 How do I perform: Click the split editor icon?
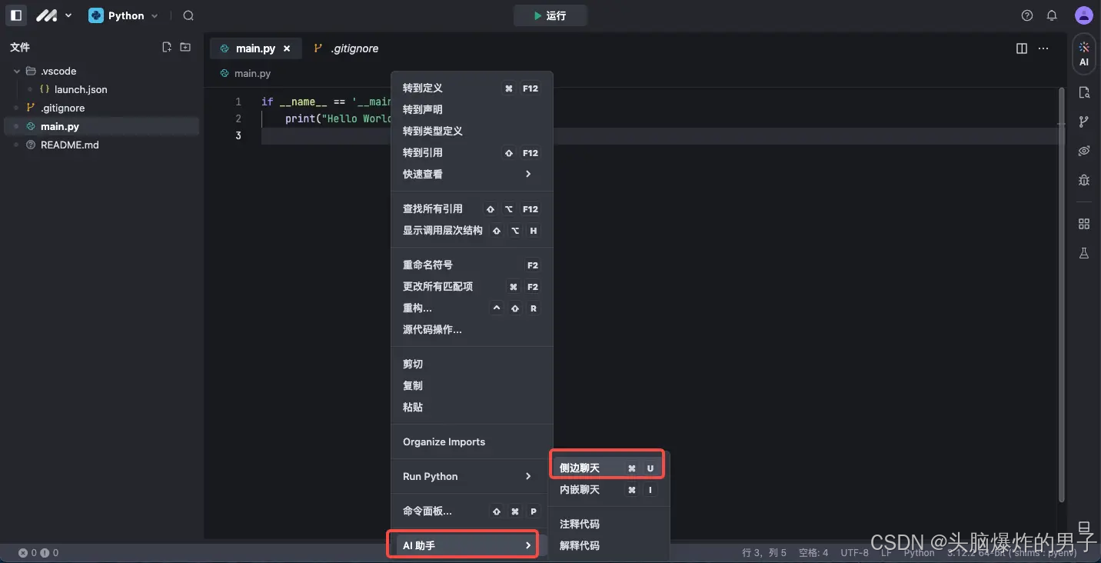click(x=1021, y=48)
